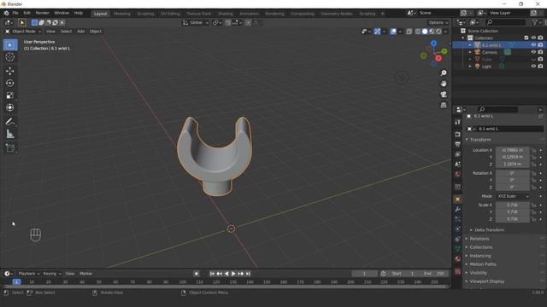The height and width of the screenshot is (307, 547).
Task: Open the Modifiers wrench tab icon
Action: [x=458, y=209]
